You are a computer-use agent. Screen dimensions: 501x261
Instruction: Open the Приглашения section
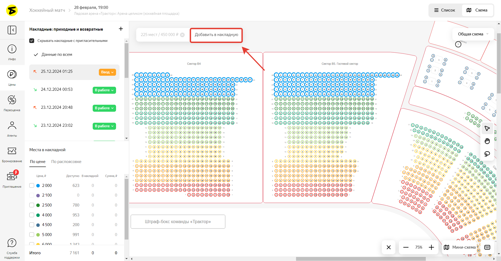[12, 179]
